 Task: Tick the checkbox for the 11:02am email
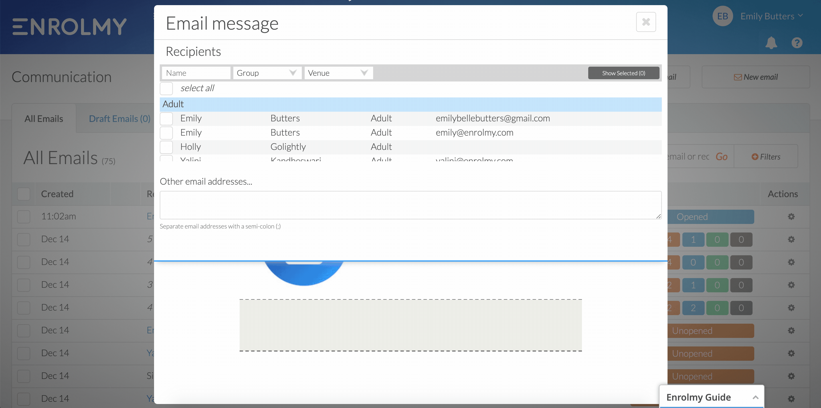[24, 217]
